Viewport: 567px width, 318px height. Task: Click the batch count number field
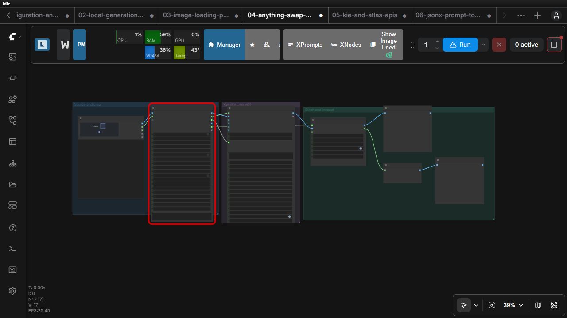pyautogui.click(x=426, y=45)
